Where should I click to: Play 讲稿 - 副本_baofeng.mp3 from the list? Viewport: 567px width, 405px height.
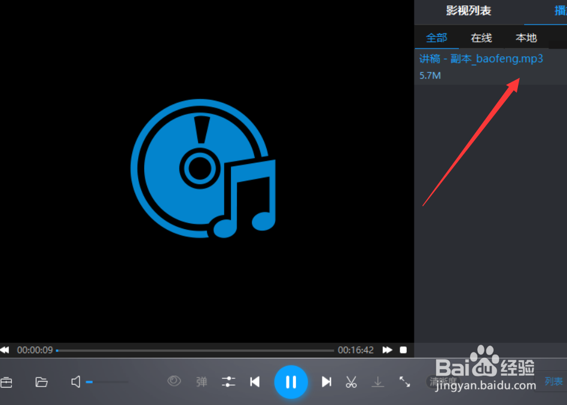point(490,67)
